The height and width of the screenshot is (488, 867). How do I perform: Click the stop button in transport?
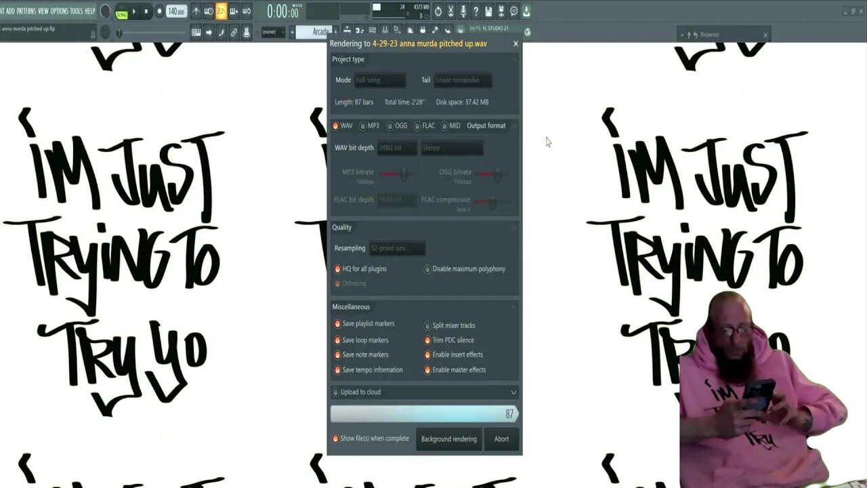pyautogui.click(x=146, y=12)
